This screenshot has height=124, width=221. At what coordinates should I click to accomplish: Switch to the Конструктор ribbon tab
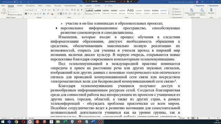tap(30, 6)
